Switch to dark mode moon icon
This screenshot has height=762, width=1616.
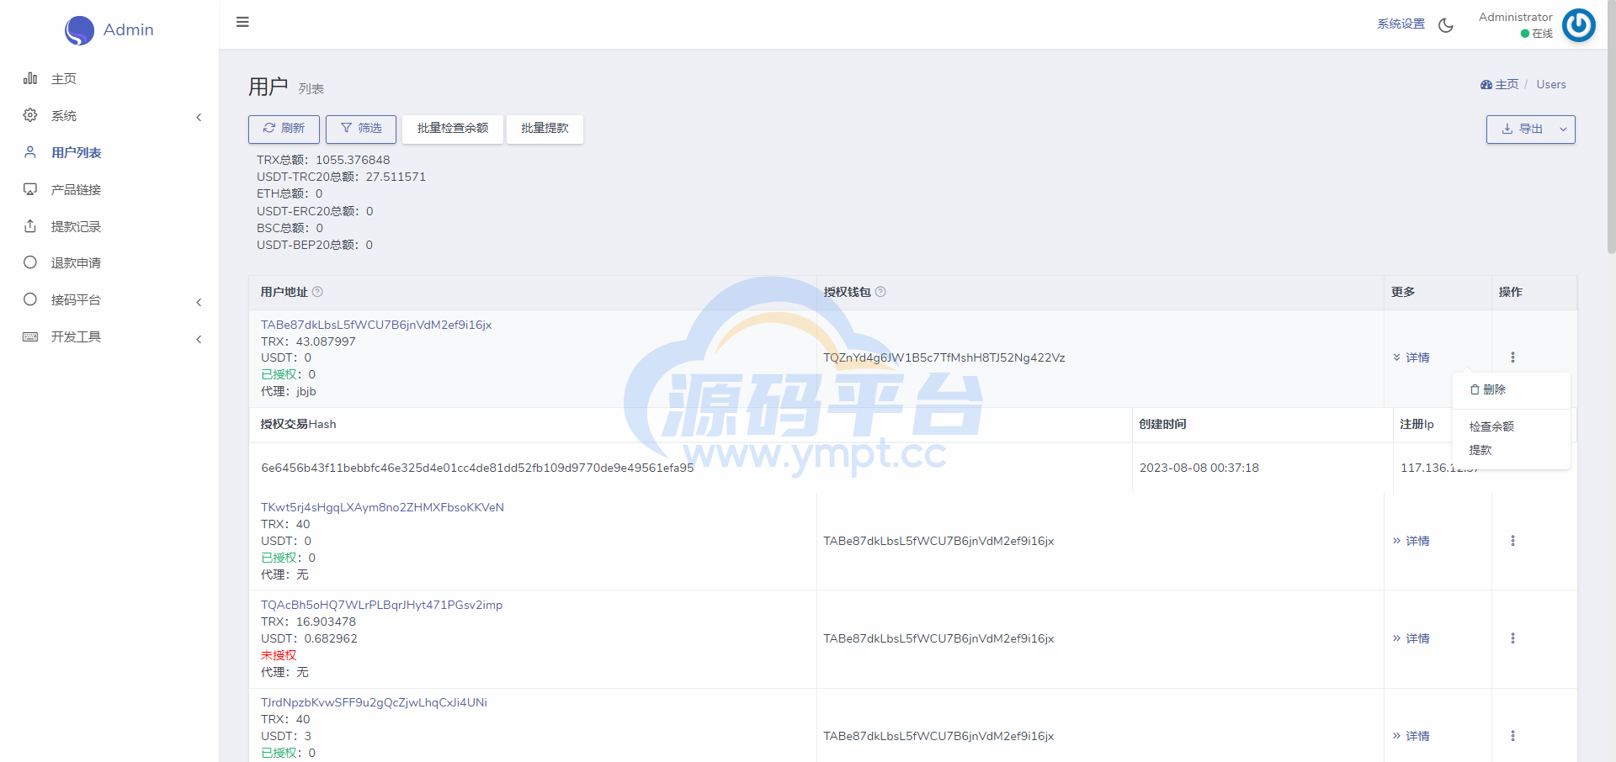click(x=1446, y=25)
